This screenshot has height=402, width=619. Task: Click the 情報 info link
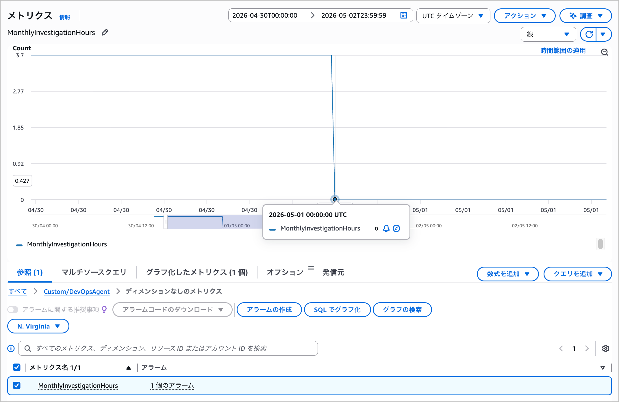click(x=65, y=17)
